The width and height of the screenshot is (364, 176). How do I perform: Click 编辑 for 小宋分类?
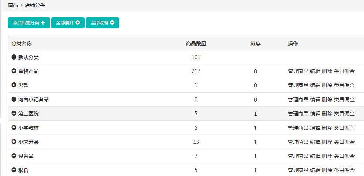tap(315, 142)
